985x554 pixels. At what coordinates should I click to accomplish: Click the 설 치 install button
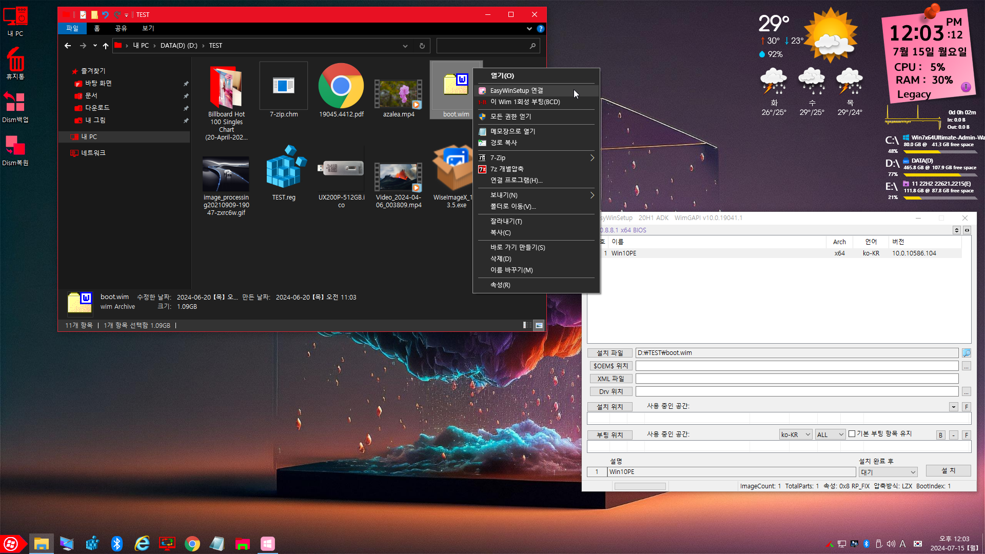[948, 471]
